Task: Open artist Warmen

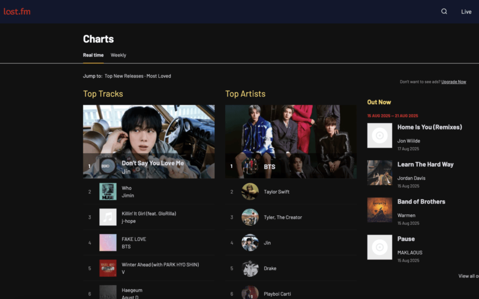Action: (x=406, y=215)
